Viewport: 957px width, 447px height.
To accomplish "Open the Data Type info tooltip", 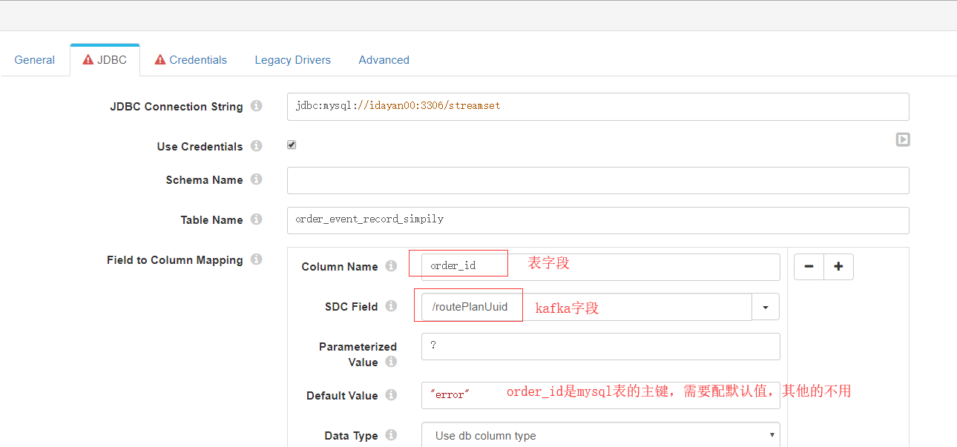I will (x=391, y=435).
